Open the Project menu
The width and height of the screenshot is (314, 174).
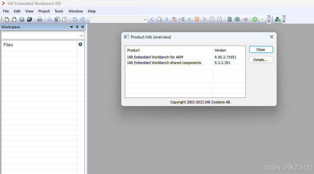(x=44, y=11)
